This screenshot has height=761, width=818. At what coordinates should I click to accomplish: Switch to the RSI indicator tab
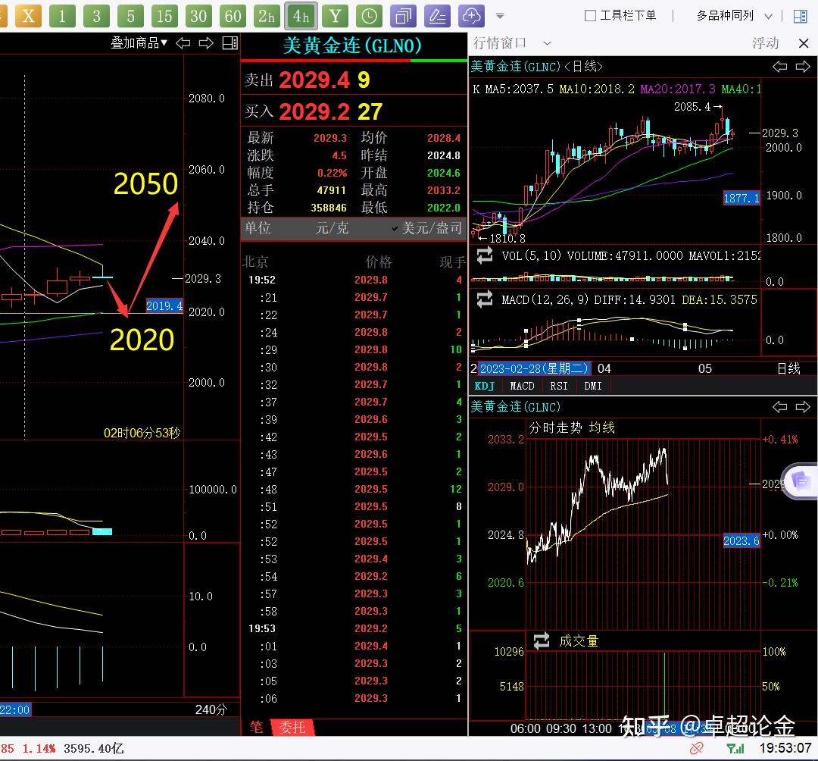[559, 386]
